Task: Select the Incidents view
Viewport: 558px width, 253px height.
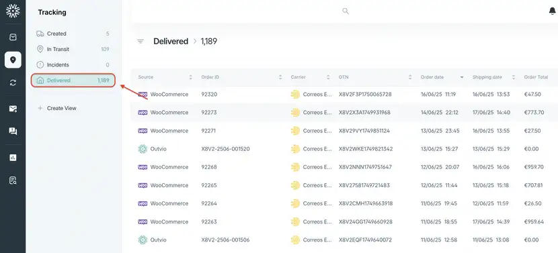Action: pos(73,64)
